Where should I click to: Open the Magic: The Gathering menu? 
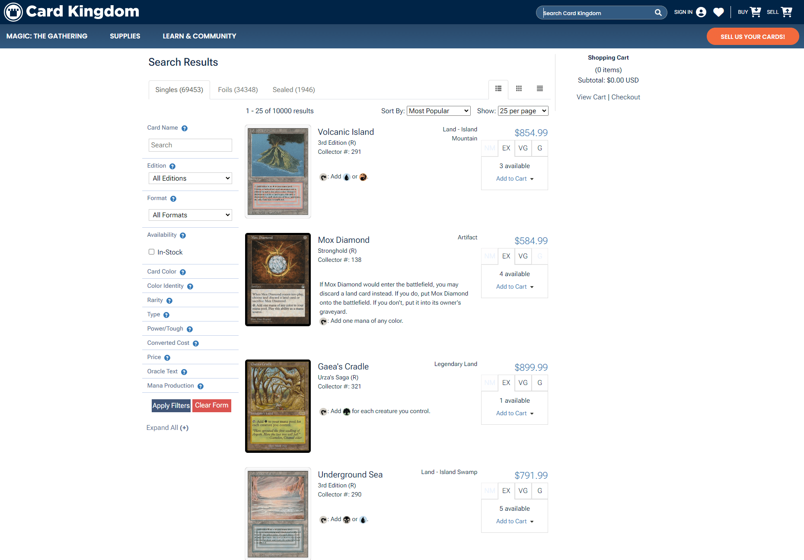click(47, 36)
